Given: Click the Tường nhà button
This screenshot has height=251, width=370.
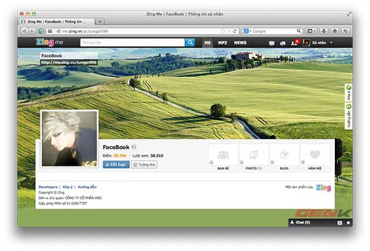Looking at the screenshot, I should click(144, 165).
